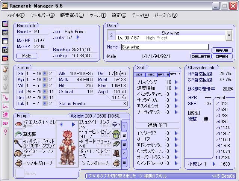Click the arrow beside ウィンドウォーク skill
This screenshot has height=181, width=239.
tap(176, 163)
